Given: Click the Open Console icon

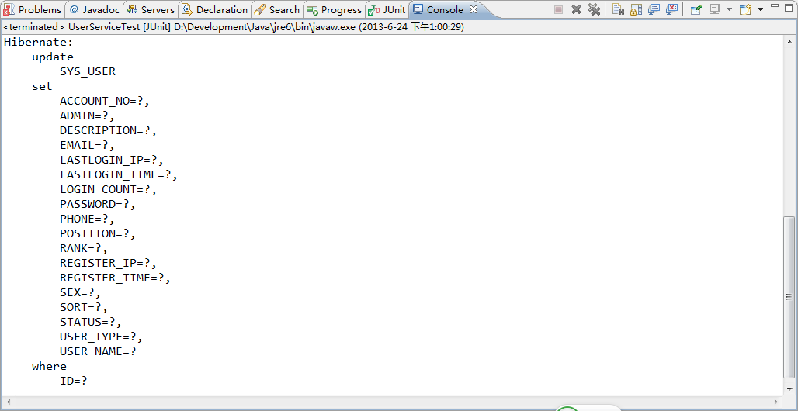Looking at the screenshot, I should pyautogui.click(x=745, y=9).
